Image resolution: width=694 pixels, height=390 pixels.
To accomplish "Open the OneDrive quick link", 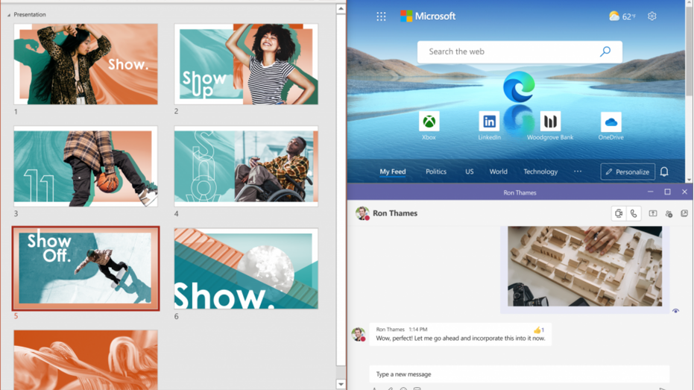I will pyautogui.click(x=611, y=125).
